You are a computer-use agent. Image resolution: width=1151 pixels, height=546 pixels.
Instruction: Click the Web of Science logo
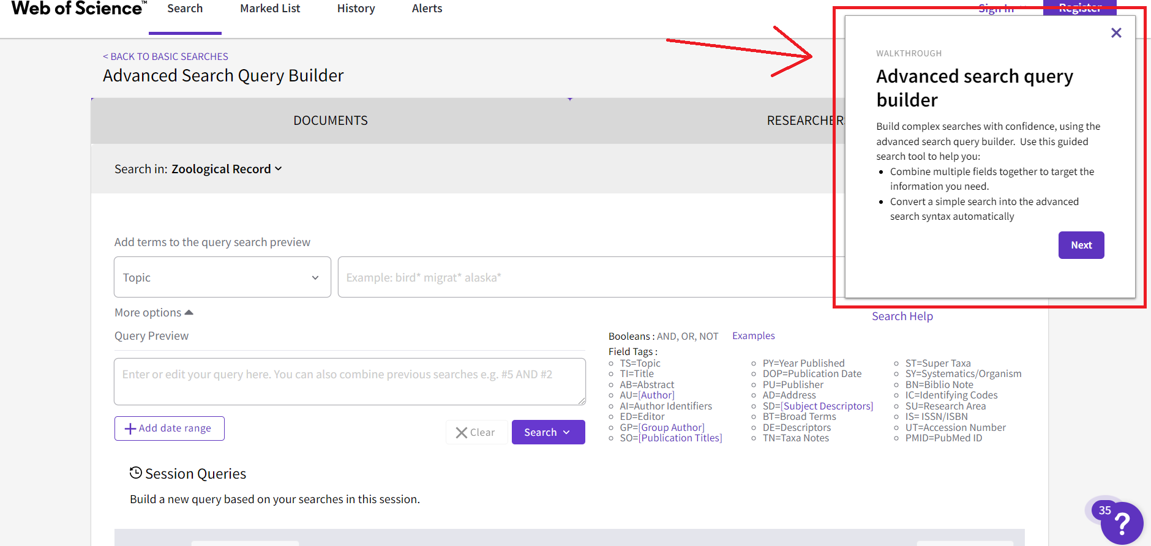coord(79,9)
